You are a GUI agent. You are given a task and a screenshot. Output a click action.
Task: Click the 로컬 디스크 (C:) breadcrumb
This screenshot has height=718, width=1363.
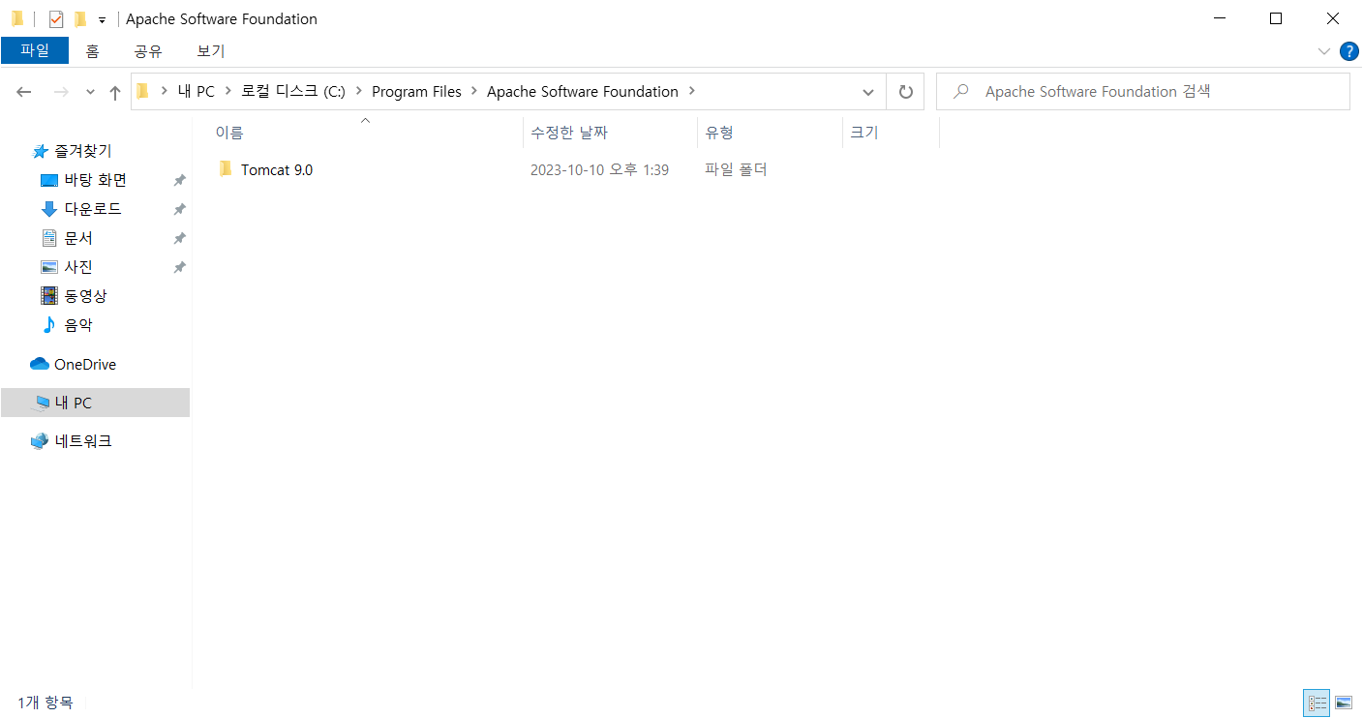click(293, 91)
